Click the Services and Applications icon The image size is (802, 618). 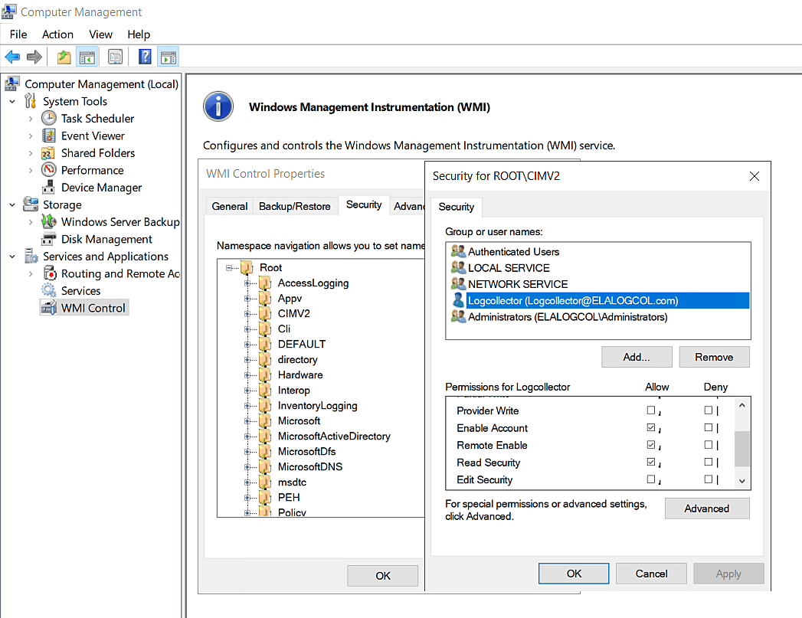(31, 256)
